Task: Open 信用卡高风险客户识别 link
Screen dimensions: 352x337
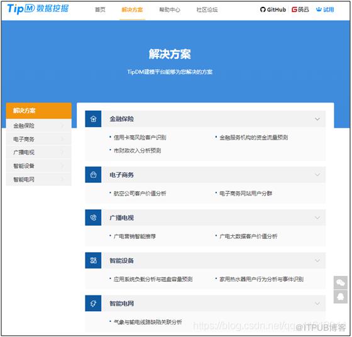Action: coord(140,138)
